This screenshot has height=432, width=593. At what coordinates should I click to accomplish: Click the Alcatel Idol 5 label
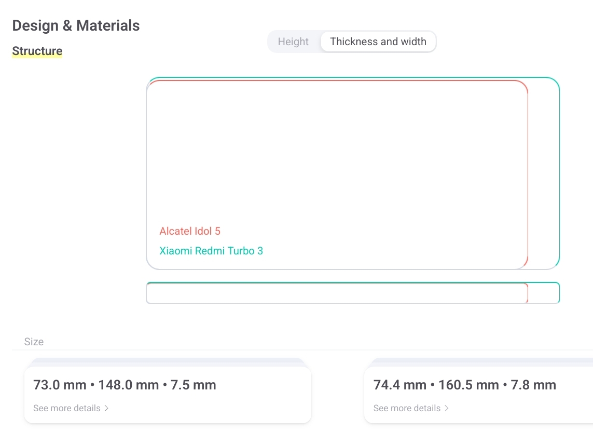190,231
